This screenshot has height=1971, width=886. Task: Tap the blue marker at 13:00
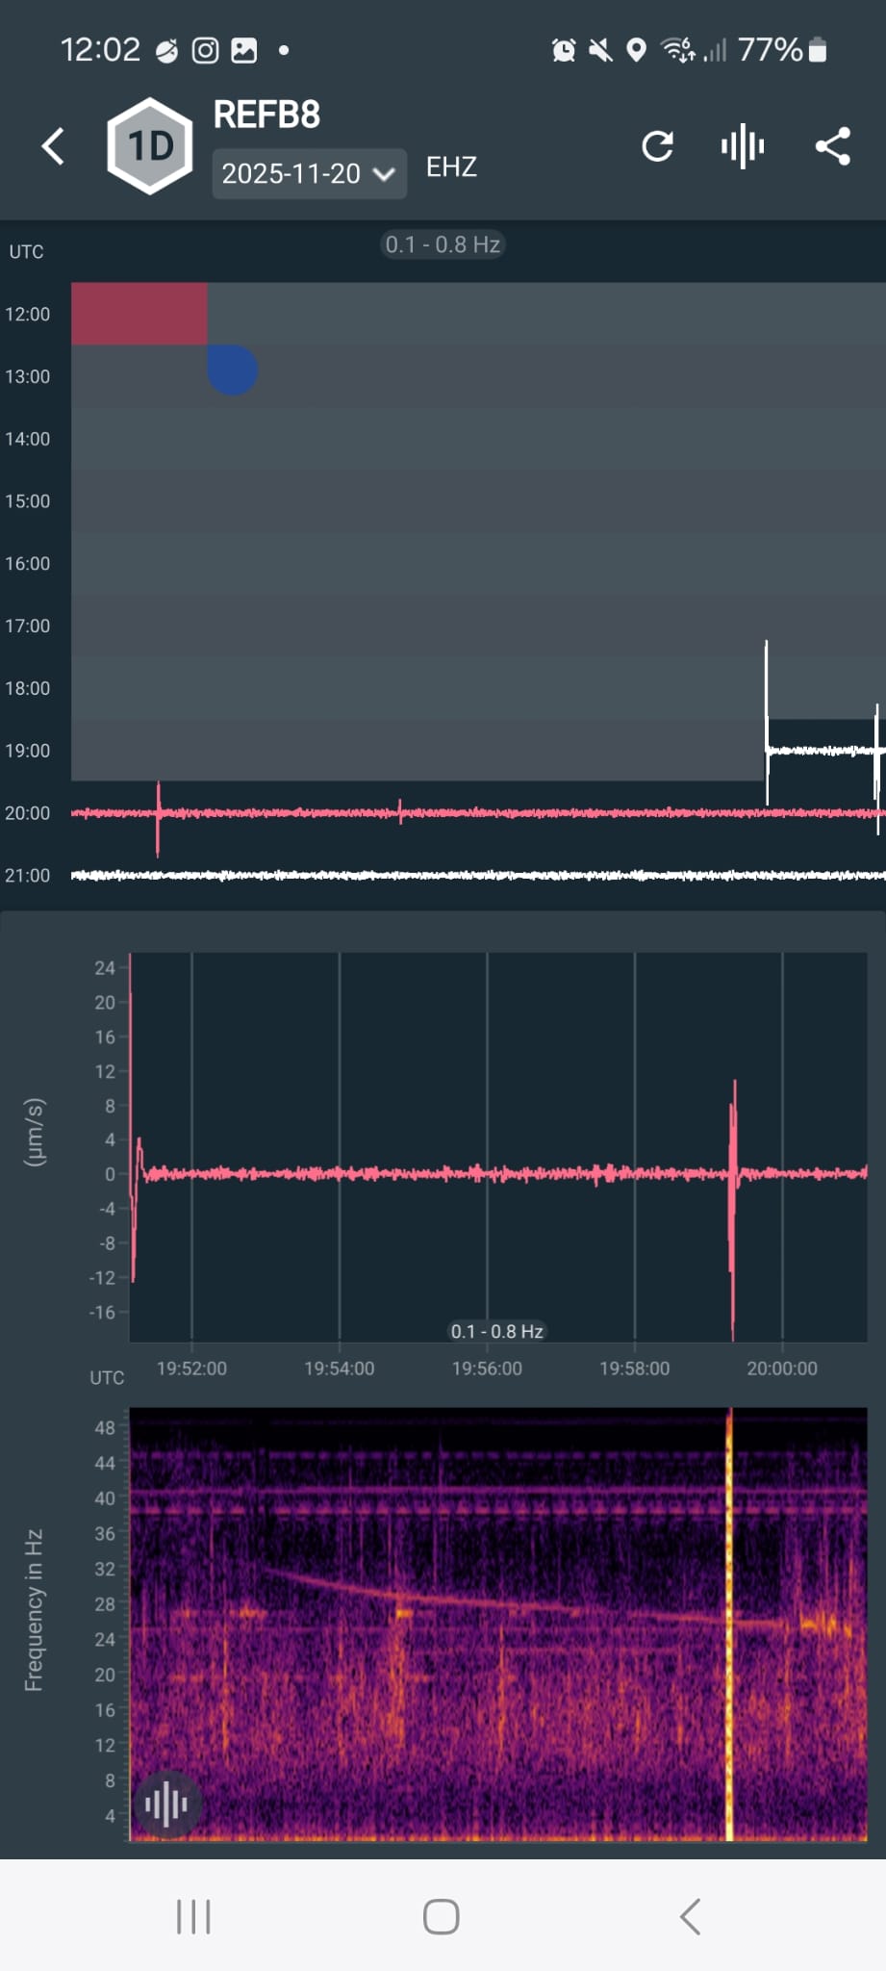tap(232, 371)
